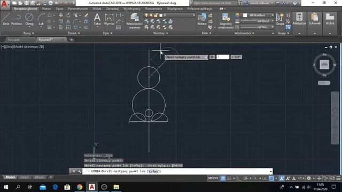Select the Polilinia tool
Screen dimensions: 342x192
pos(17,19)
